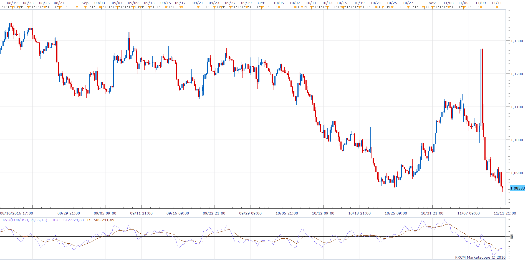Click the current price label 1,08533

point(518,188)
